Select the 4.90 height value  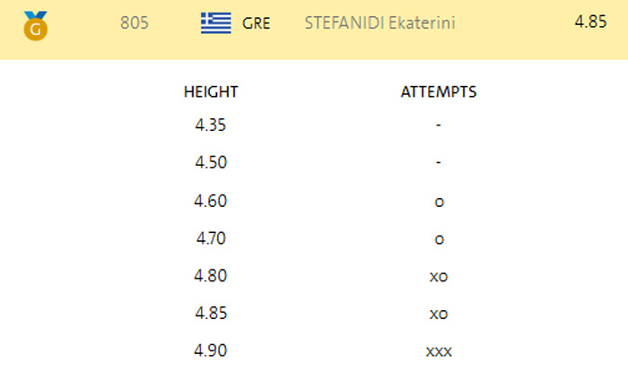pyautogui.click(x=211, y=351)
